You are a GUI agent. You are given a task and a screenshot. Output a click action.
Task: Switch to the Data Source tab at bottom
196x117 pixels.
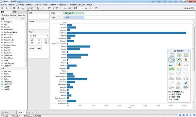[x=8, y=112]
